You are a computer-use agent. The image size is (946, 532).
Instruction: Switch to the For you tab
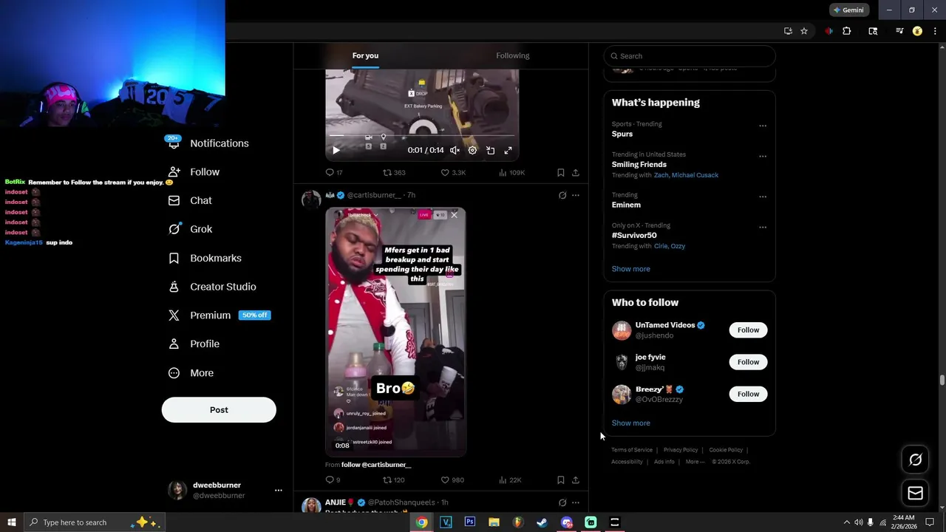pos(365,55)
